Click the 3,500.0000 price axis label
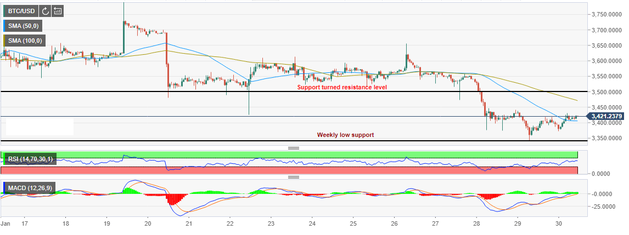This screenshot has width=629, height=235. click(x=606, y=92)
